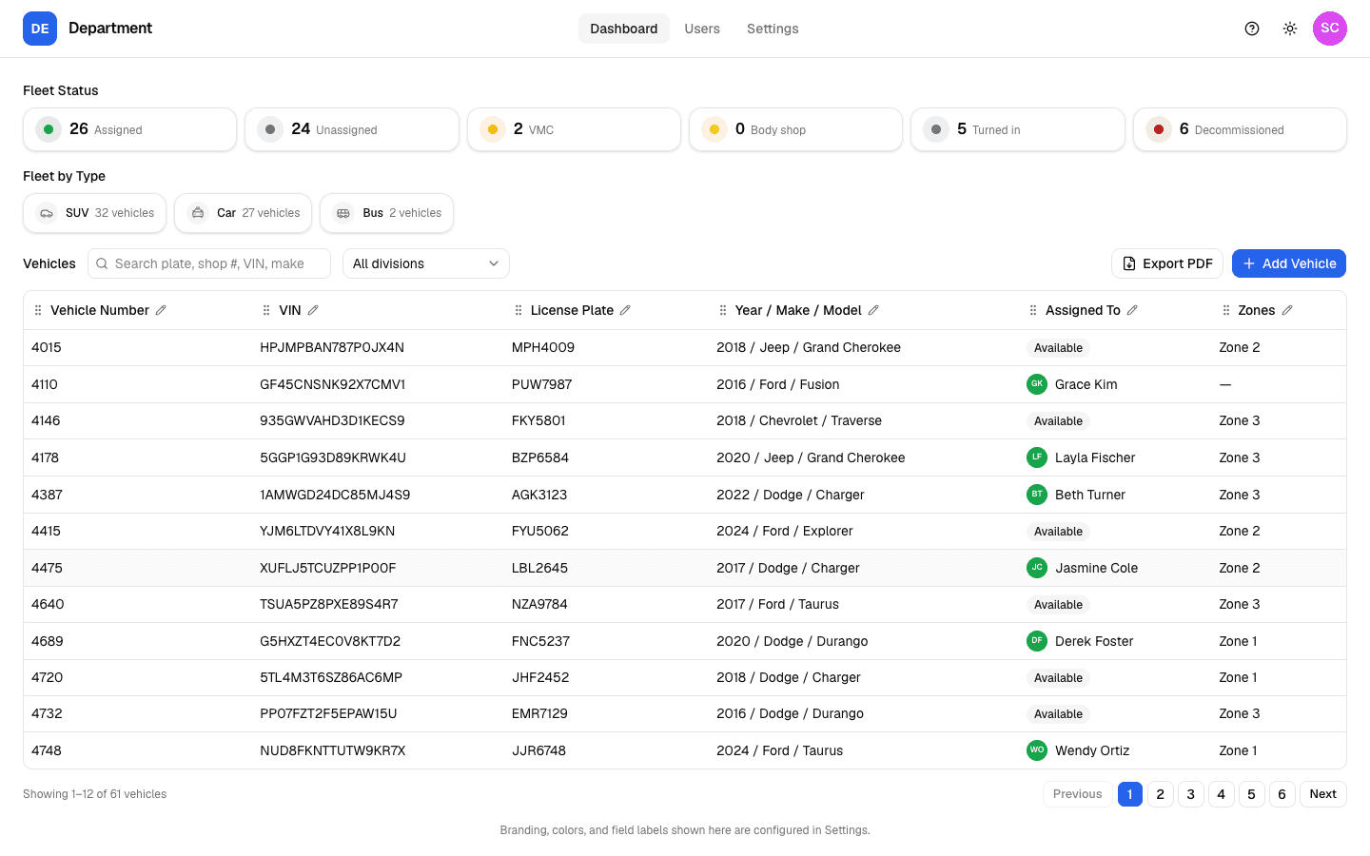Select vehicle number 4475 row
The image size is (1370, 856).
click(685, 568)
